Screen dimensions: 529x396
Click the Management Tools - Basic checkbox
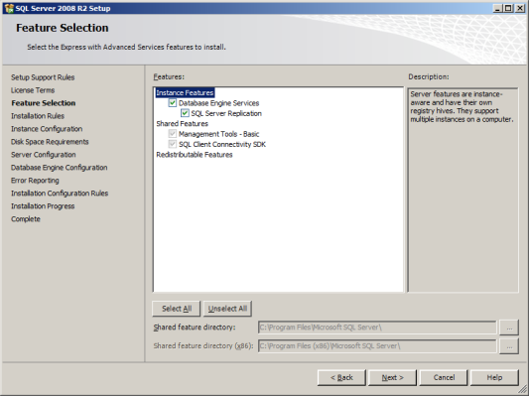[x=173, y=134]
